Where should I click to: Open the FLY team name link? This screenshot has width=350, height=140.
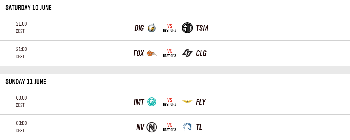[x=201, y=102]
